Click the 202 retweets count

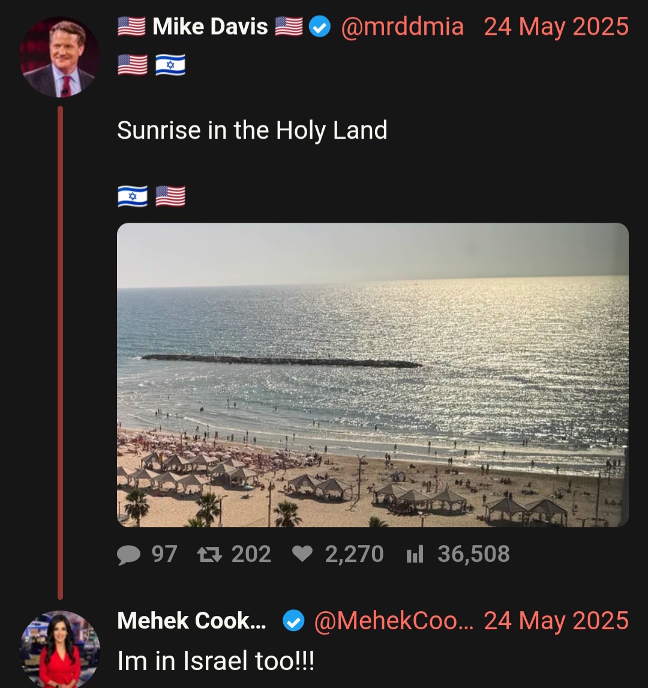tap(251, 554)
